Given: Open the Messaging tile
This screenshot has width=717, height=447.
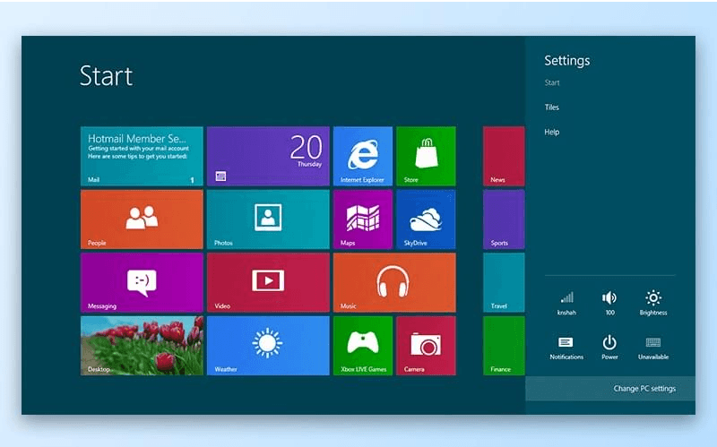Looking at the screenshot, I should [x=142, y=282].
